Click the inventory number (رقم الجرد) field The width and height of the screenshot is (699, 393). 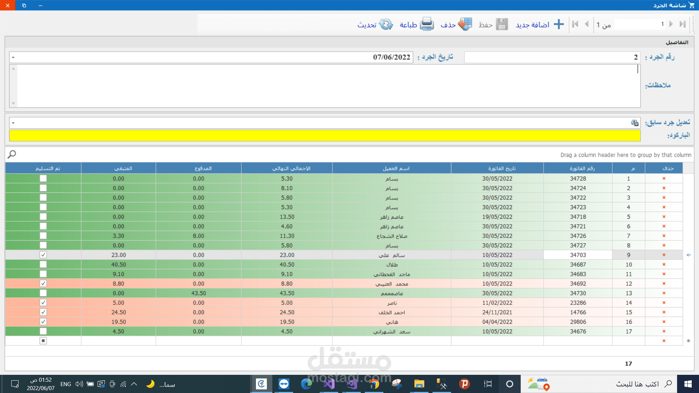coord(552,57)
